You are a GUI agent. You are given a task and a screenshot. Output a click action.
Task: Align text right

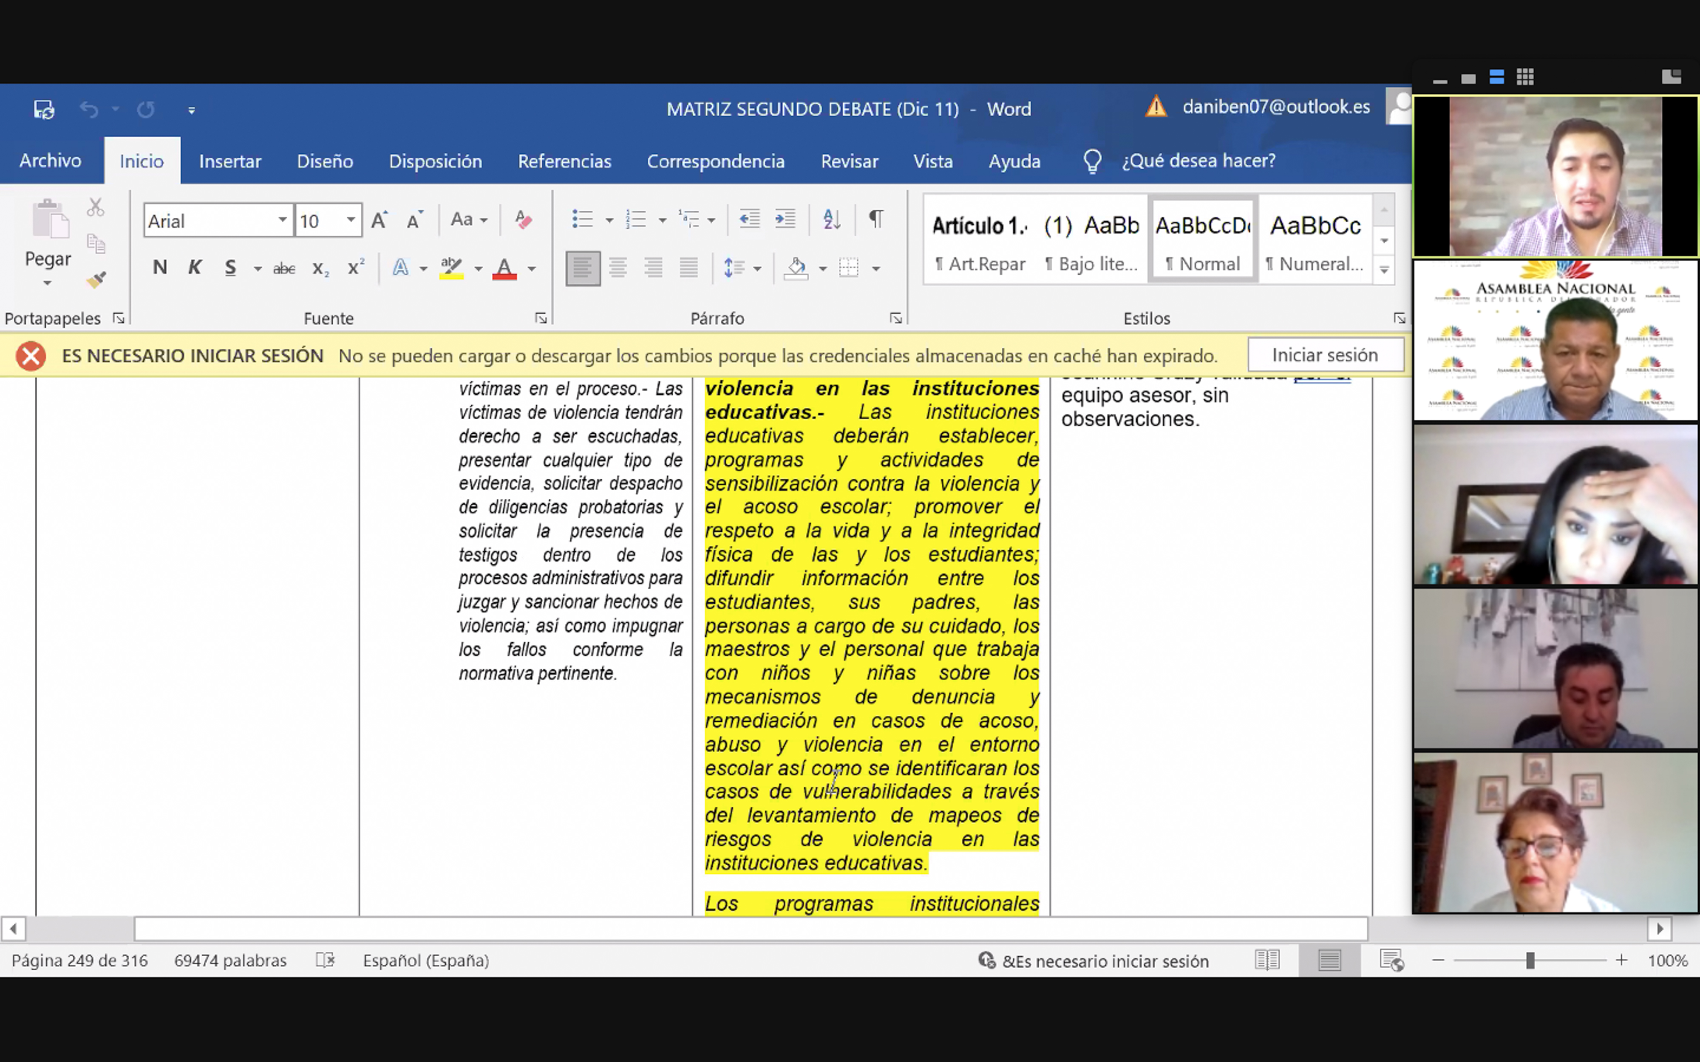click(x=653, y=268)
